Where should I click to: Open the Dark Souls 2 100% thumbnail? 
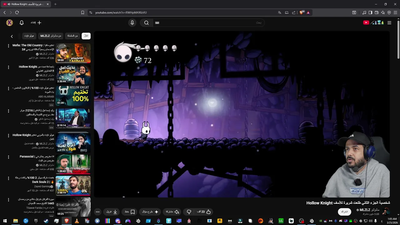coord(73,185)
